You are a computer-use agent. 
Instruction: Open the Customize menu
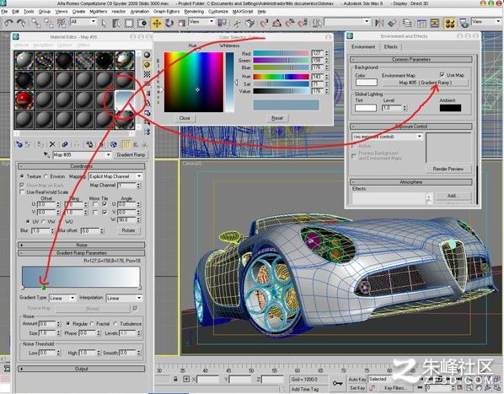point(218,12)
